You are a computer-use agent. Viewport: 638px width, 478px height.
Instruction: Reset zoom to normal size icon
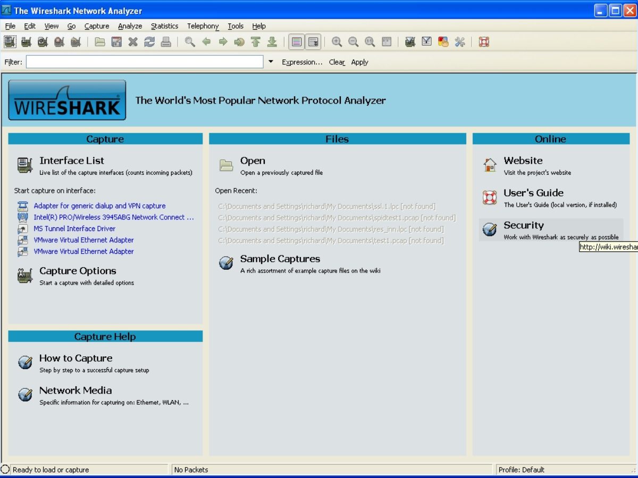[370, 42]
